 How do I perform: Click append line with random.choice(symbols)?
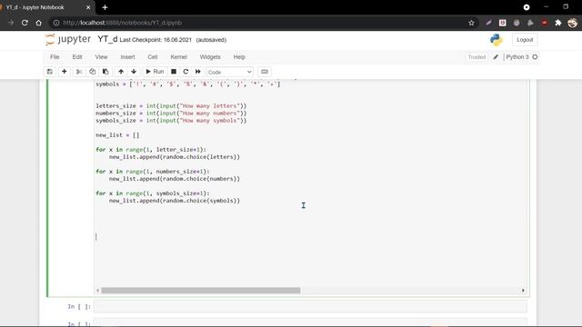(175, 201)
